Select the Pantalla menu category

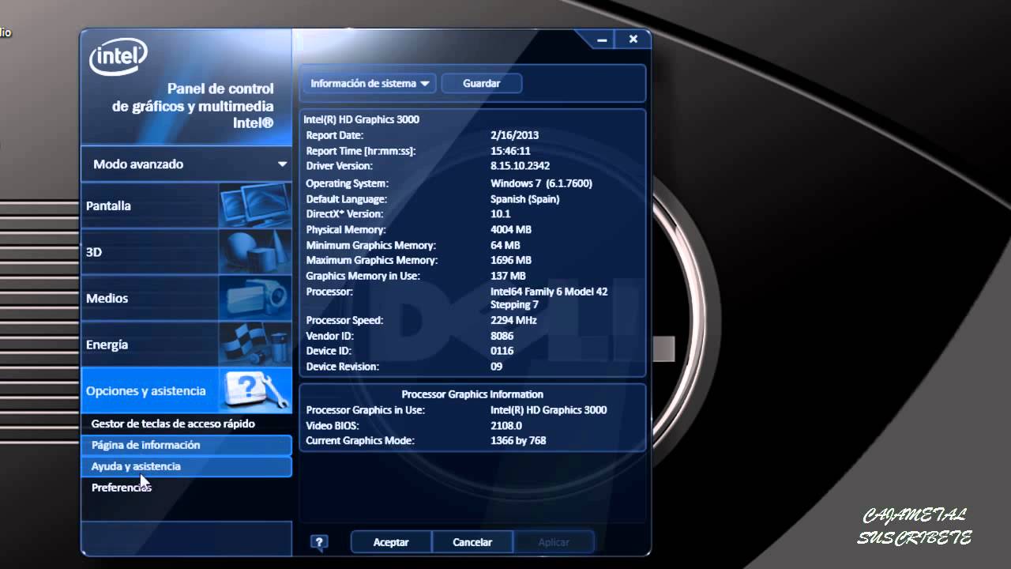coord(186,205)
